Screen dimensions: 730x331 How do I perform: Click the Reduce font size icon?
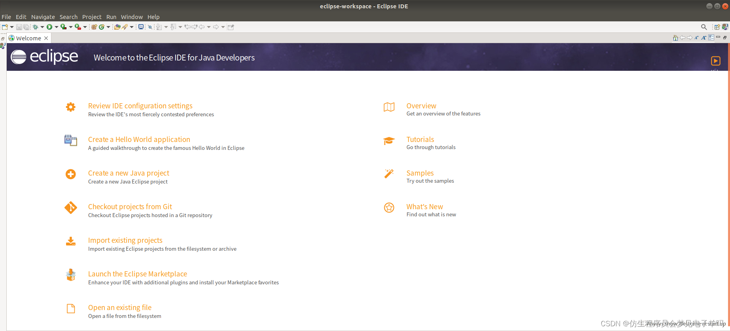[x=697, y=38]
